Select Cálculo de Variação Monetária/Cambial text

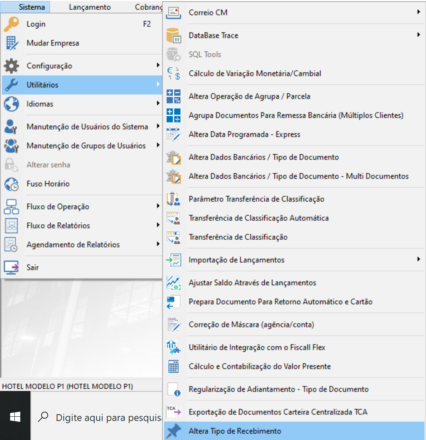click(255, 74)
